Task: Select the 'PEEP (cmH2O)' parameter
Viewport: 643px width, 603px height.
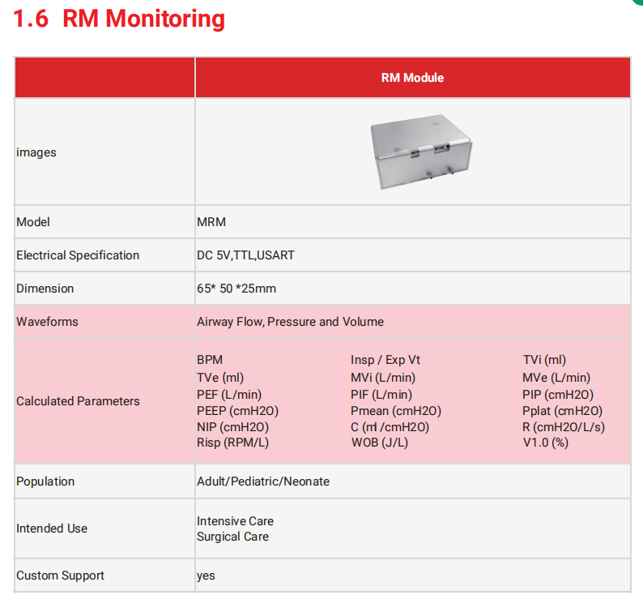Action: 237,411
